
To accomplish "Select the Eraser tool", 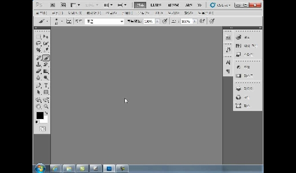I will 38,71.
